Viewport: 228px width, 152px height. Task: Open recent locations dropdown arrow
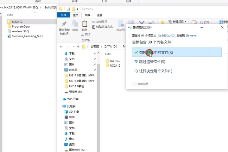(x=73, y=47)
